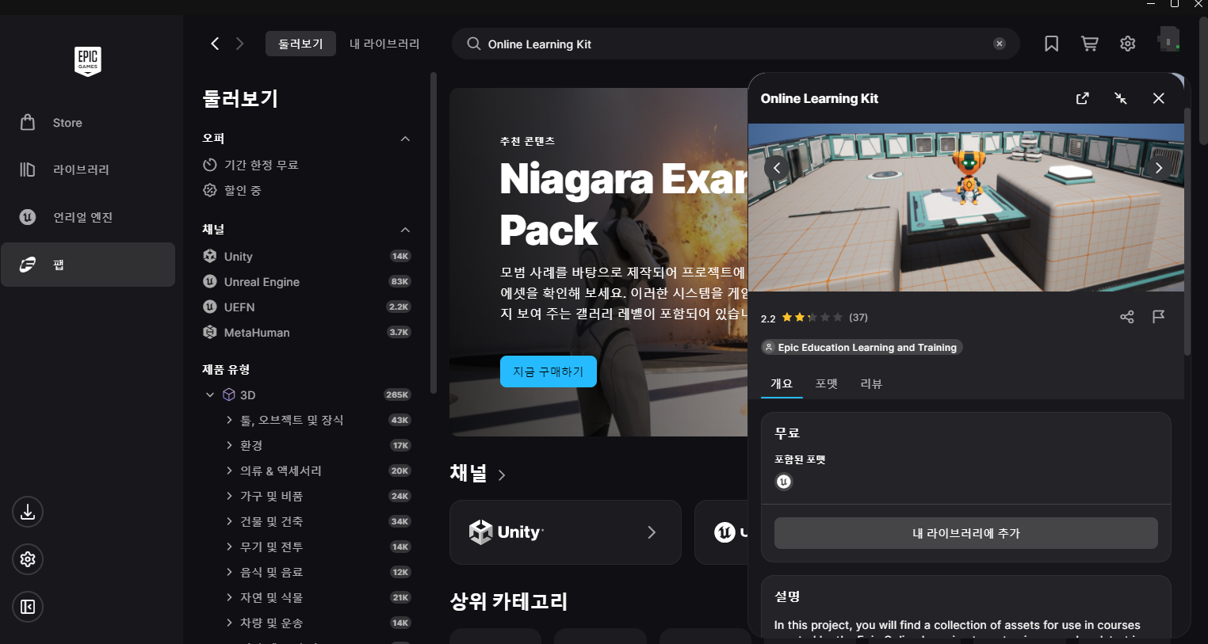
Task: Switch to the 둘러보기 tab
Action: pos(300,44)
